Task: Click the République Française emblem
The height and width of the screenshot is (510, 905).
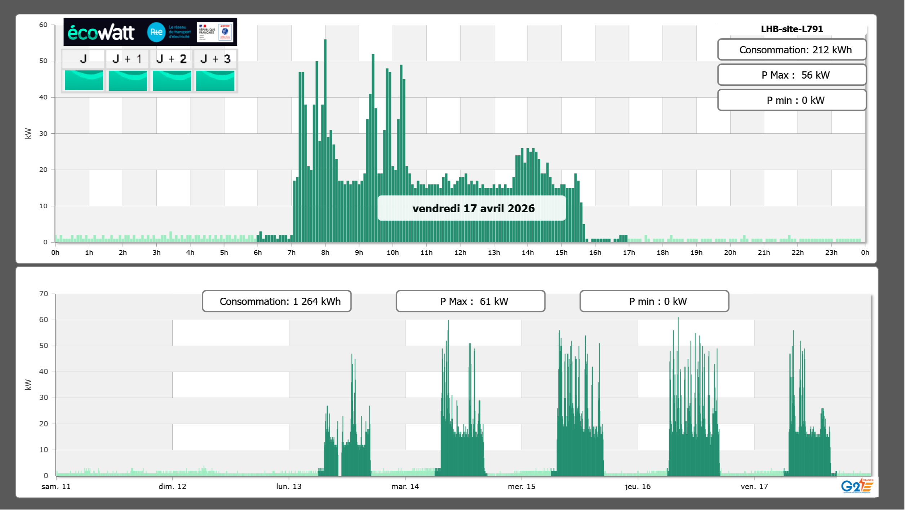Action: (x=207, y=32)
